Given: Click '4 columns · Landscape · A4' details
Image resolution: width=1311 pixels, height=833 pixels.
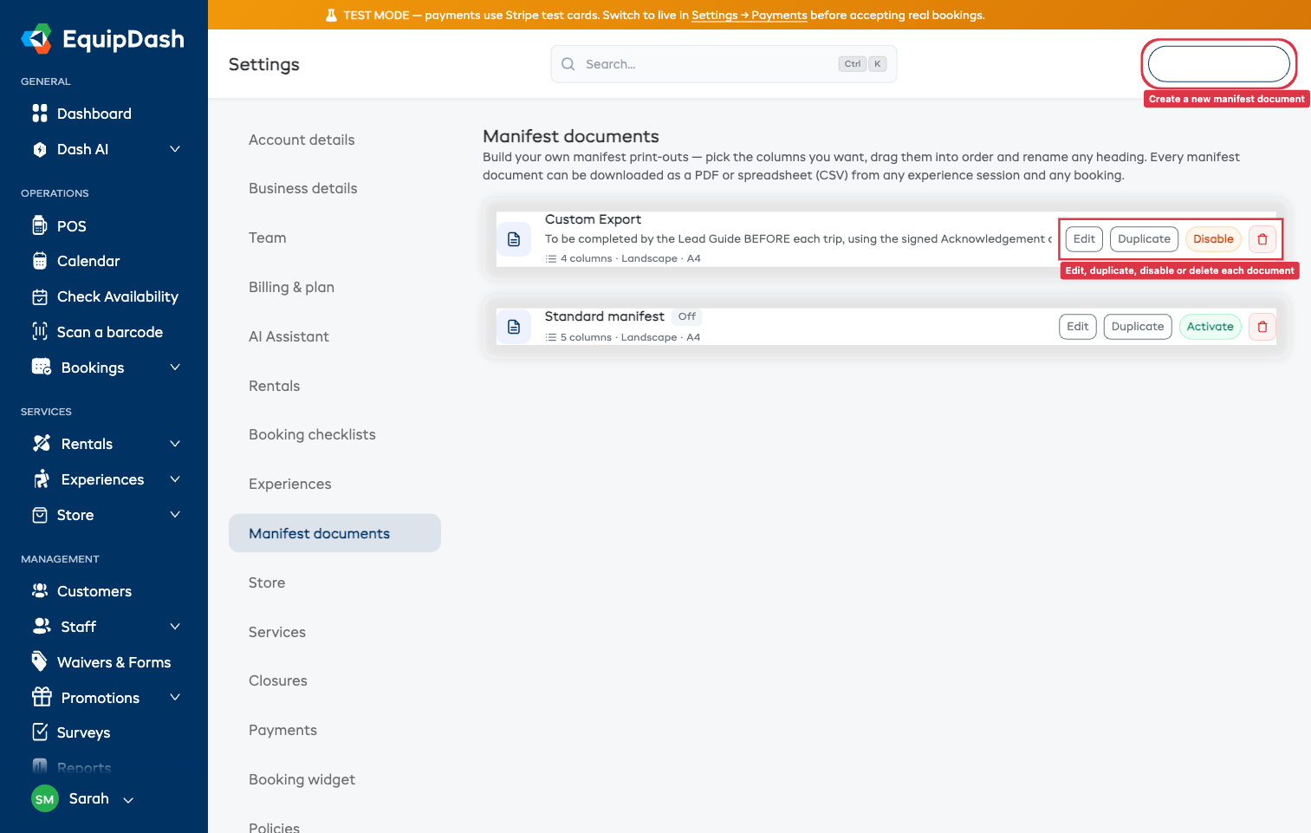Looking at the screenshot, I should 623,258.
